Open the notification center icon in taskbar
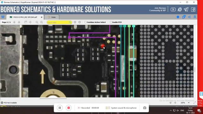203x114 pixels. (x=199, y=111)
